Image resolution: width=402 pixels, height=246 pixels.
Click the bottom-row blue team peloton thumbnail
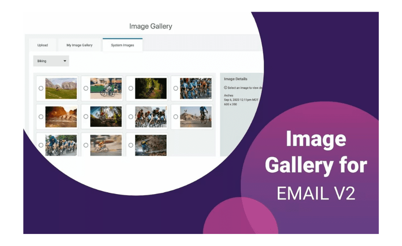(61, 145)
